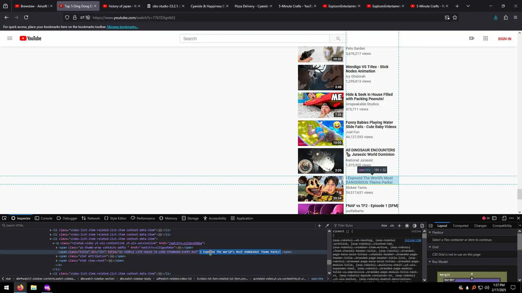Toggle the :hov pseudo-class panel
This screenshot has width=522, height=293.
(x=384, y=225)
